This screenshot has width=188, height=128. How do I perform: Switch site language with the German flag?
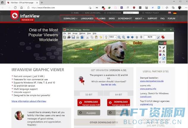pos(175,13)
